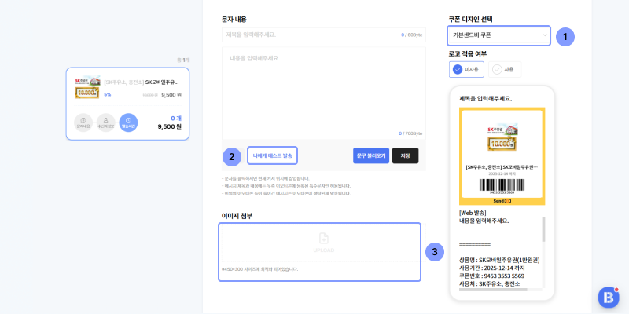Click the UPLOAD file icon
This screenshot has width=629, height=314.
click(x=323, y=239)
